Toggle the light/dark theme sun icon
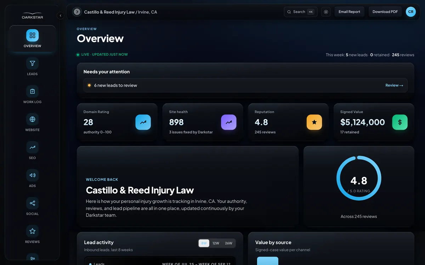 point(326,12)
